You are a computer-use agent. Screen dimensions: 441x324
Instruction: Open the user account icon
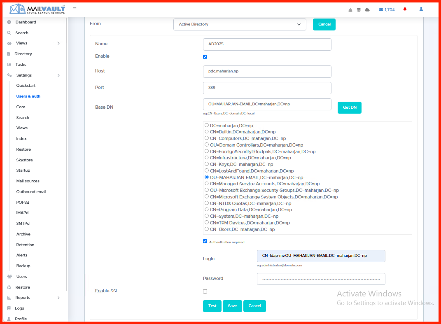pos(421,9)
